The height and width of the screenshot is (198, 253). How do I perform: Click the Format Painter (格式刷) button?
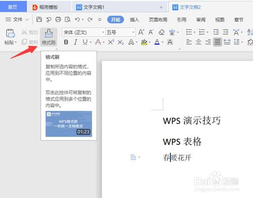[48, 37]
